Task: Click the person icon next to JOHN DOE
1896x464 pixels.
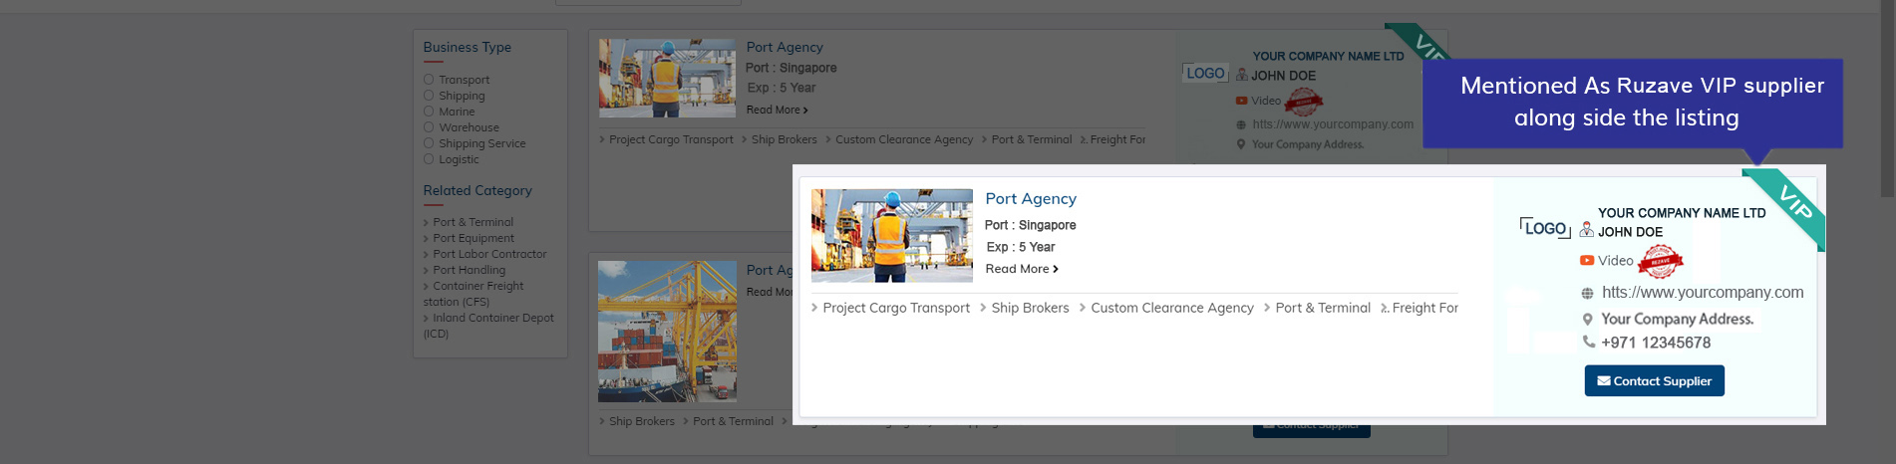Action: pos(1586,230)
